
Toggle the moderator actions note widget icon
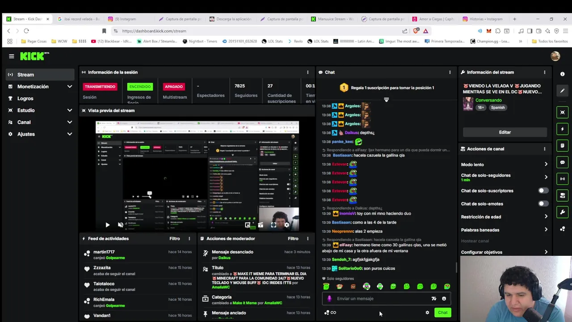[563, 145]
